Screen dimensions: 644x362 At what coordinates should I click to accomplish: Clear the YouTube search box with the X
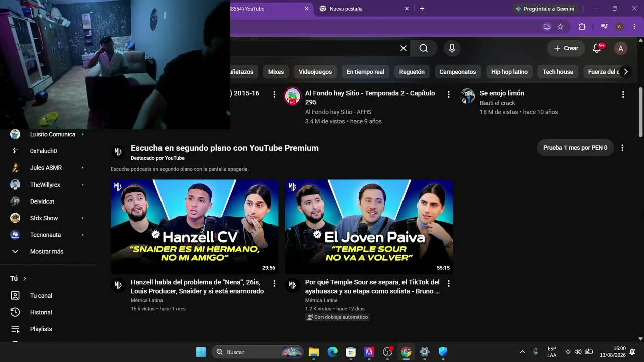coord(403,48)
